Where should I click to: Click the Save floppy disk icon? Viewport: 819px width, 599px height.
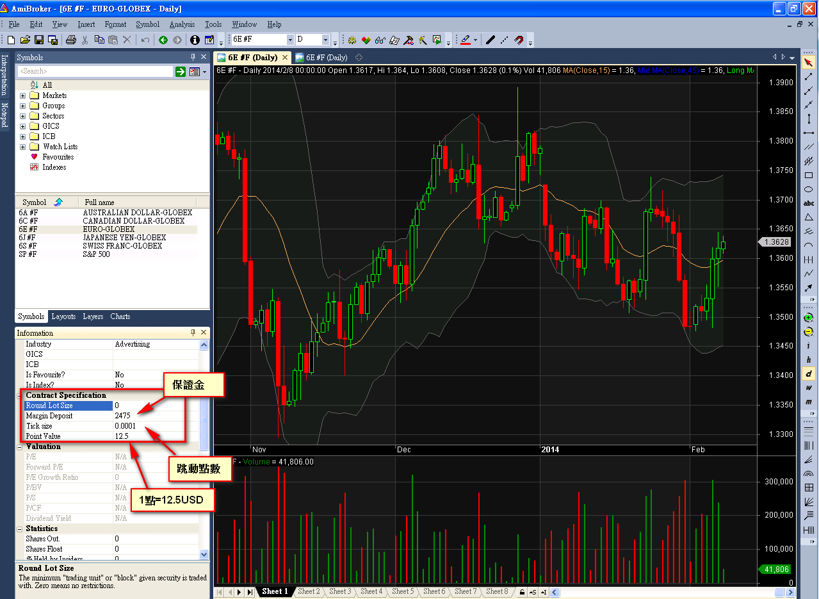tap(39, 40)
